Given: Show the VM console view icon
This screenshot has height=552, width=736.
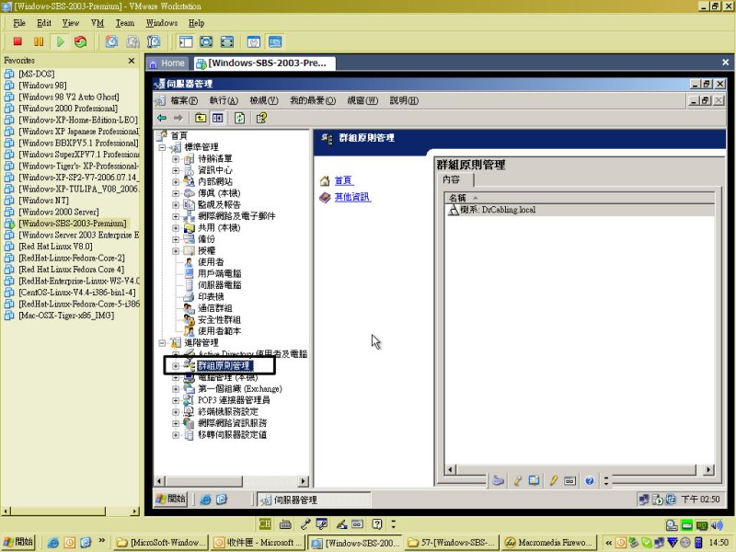Looking at the screenshot, I should tap(275, 41).
